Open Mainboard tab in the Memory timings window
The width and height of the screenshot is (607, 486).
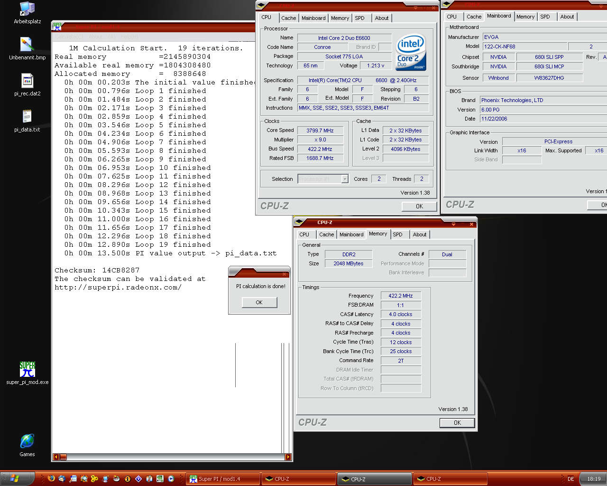(x=351, y=234)
